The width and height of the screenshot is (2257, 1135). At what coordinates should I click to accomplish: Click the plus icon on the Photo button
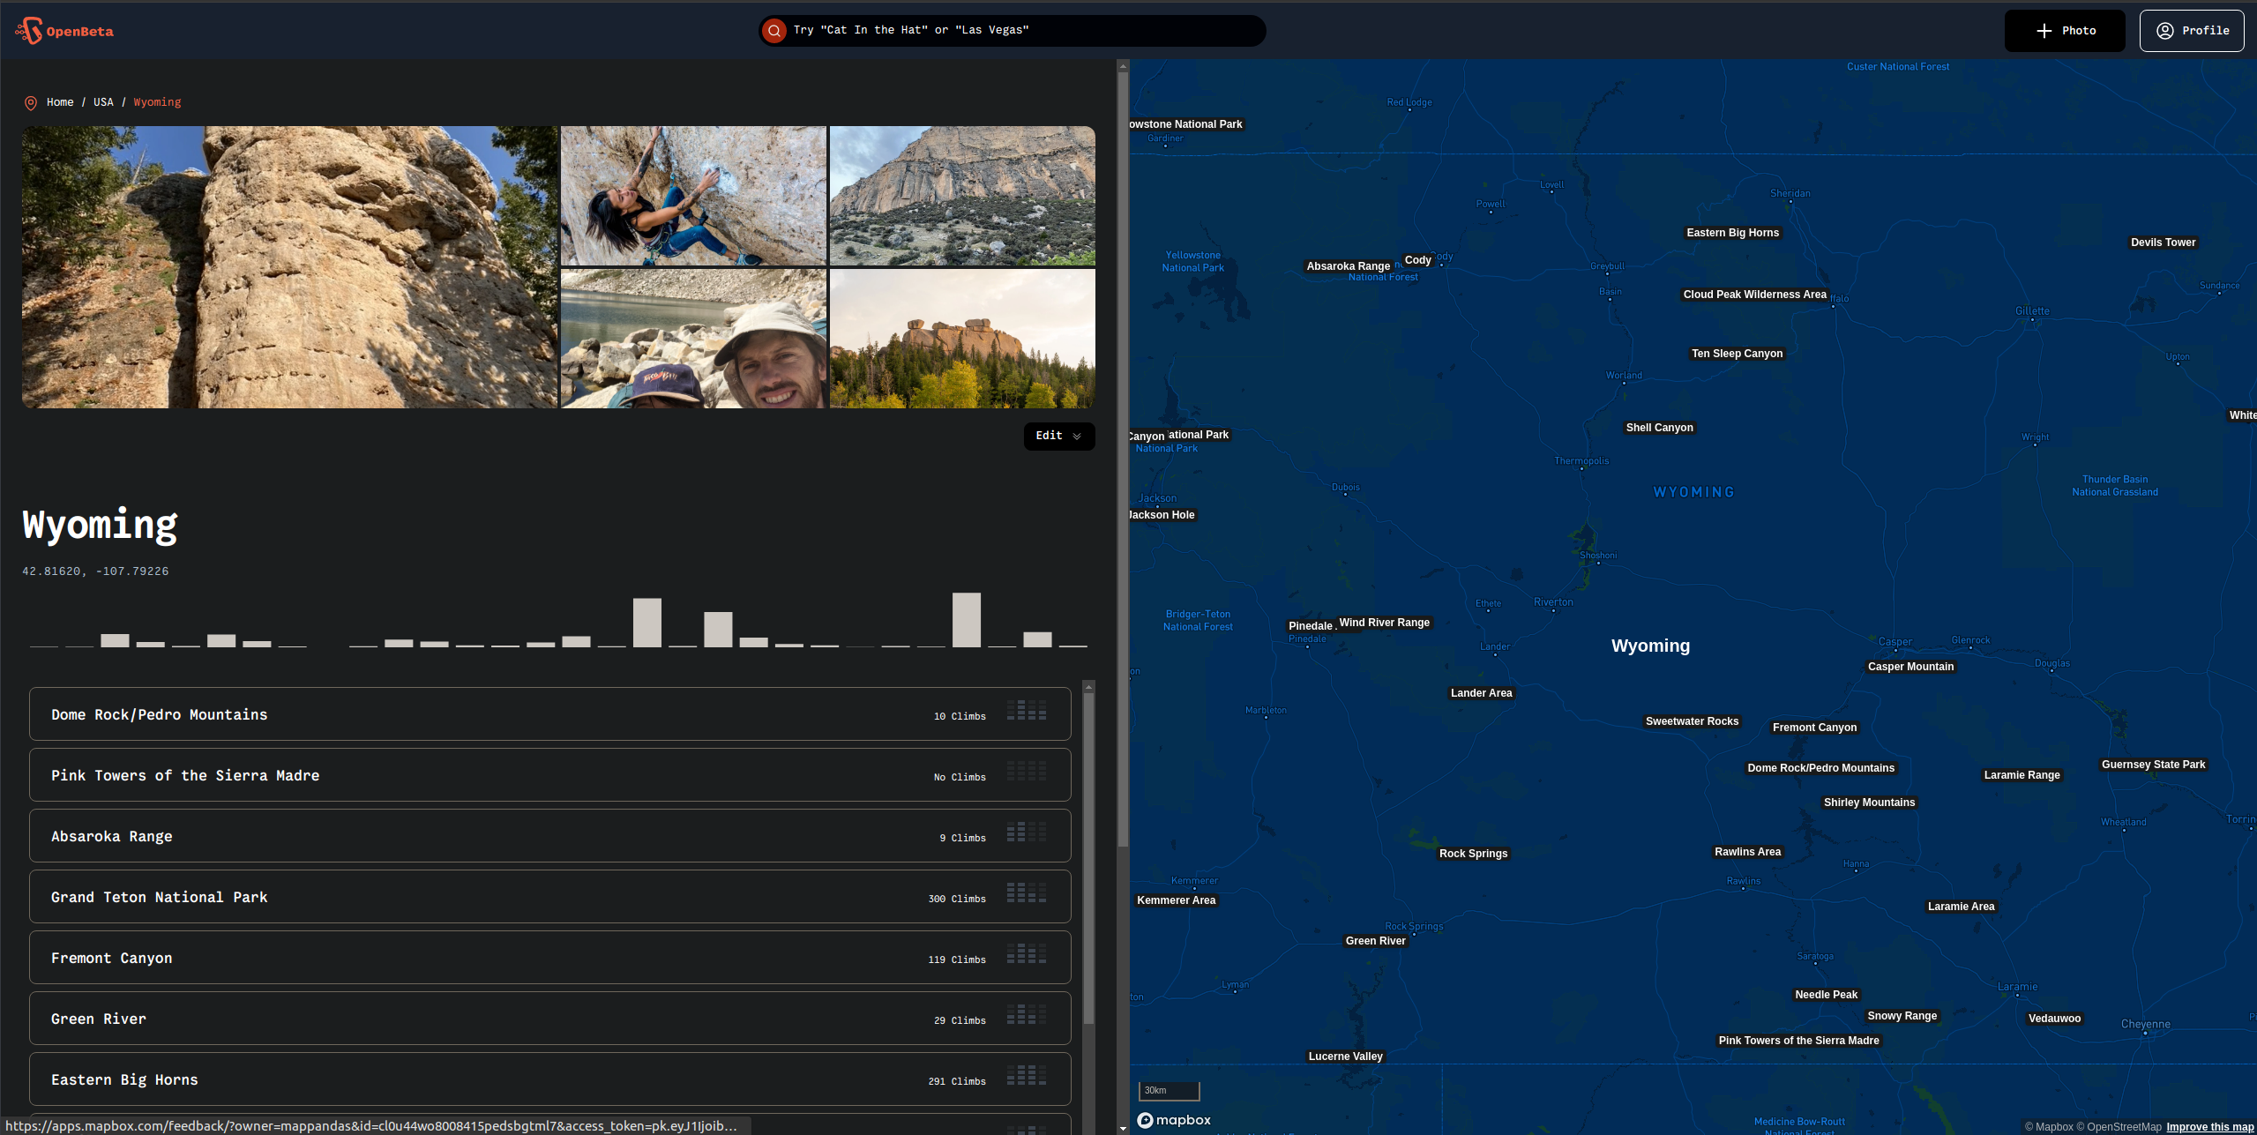click(x=2044, y=30)
